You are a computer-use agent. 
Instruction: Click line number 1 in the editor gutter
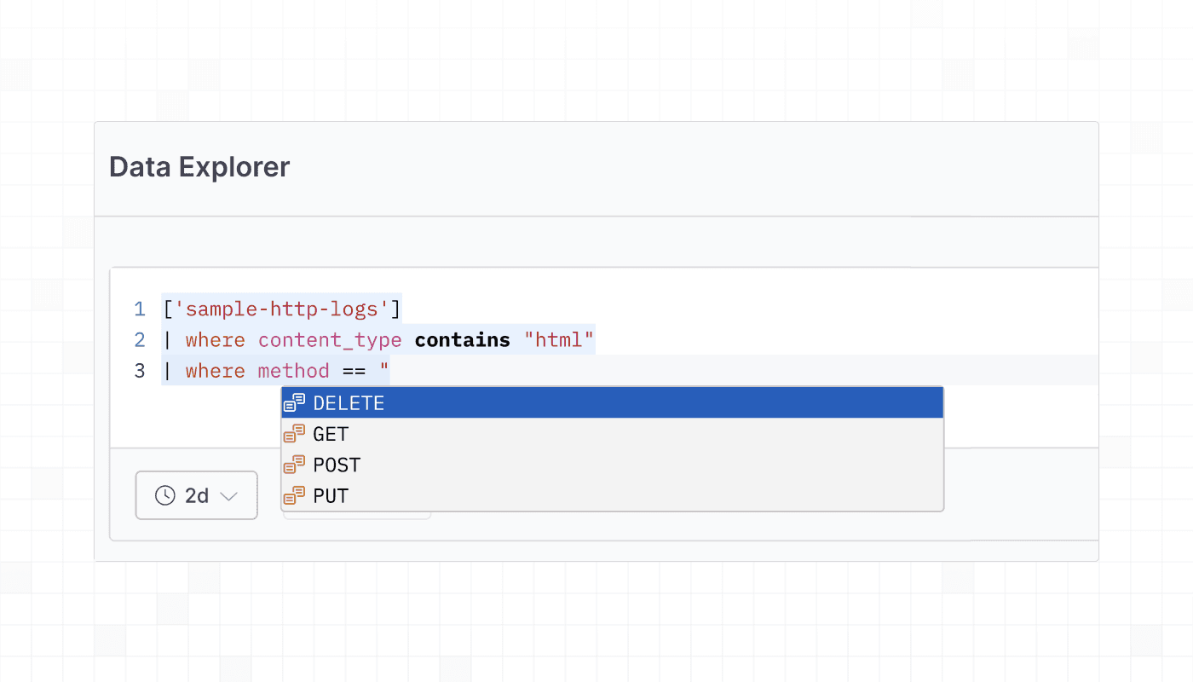click(x=140, y=308)
